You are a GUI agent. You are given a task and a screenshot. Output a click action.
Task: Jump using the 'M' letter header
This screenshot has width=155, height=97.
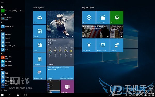2,69
